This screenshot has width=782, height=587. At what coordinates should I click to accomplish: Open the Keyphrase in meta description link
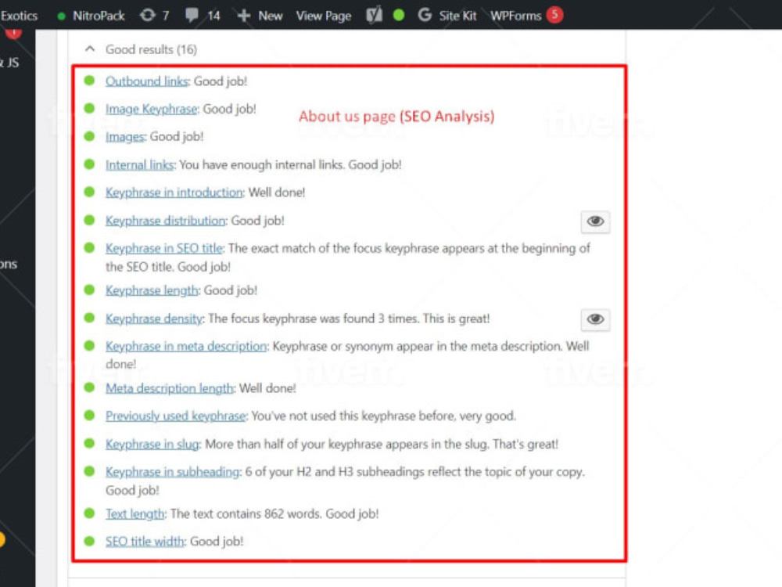point(186,346)
